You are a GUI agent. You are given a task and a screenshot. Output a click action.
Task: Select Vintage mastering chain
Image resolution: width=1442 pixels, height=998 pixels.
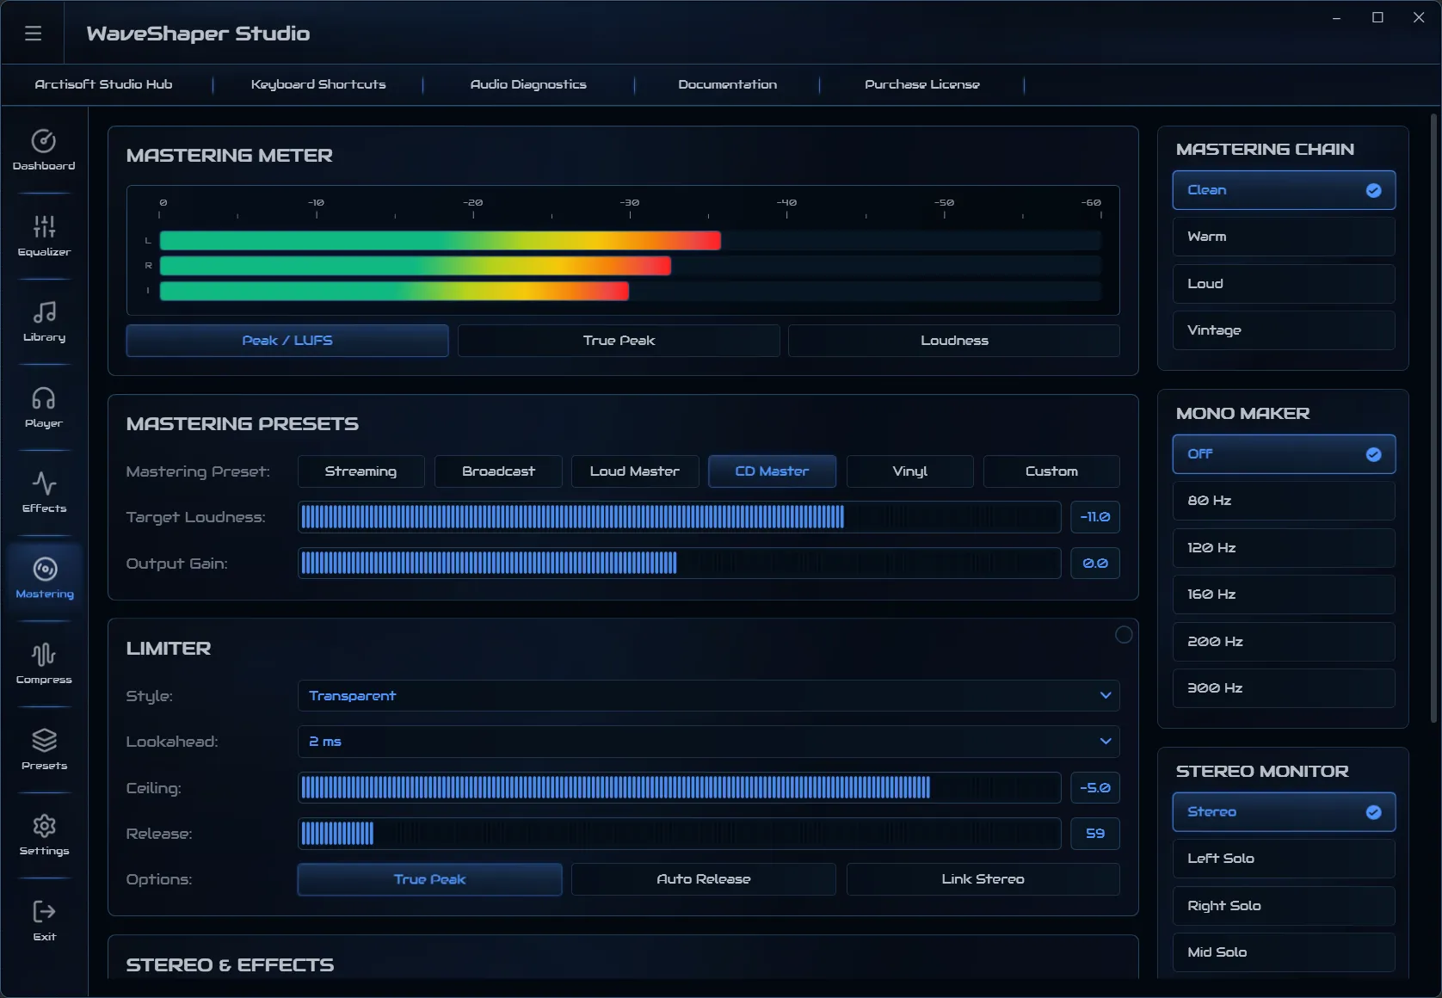coord(1284,330)
